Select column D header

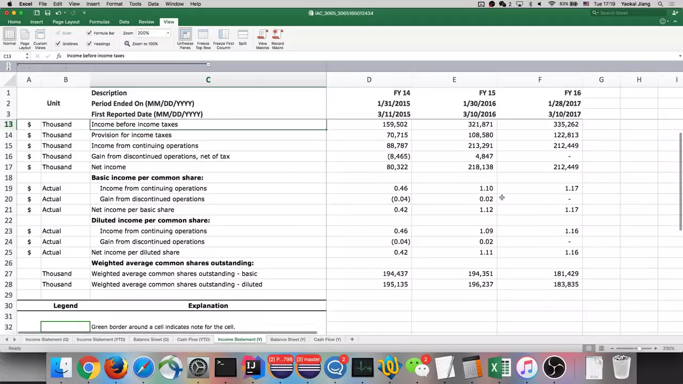click(x=369, y=79)
